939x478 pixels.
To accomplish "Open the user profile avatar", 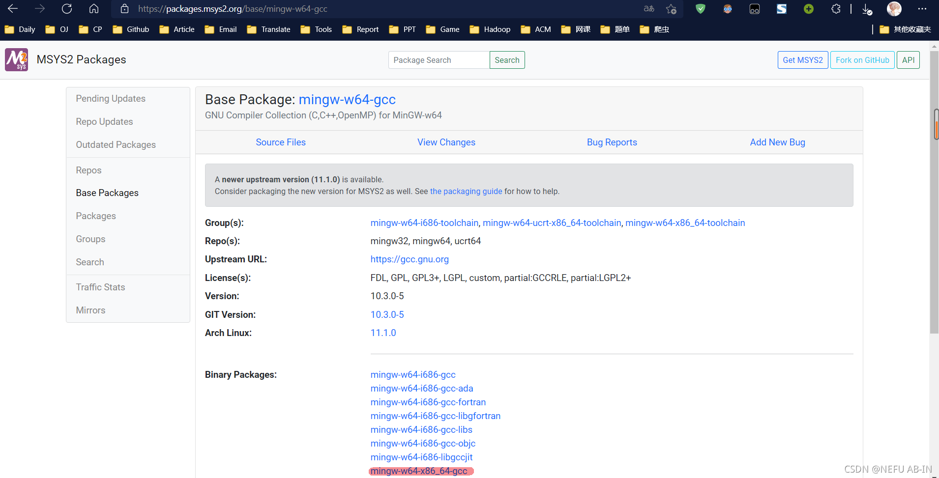I will pyautogui.click(x=894, y=9).
